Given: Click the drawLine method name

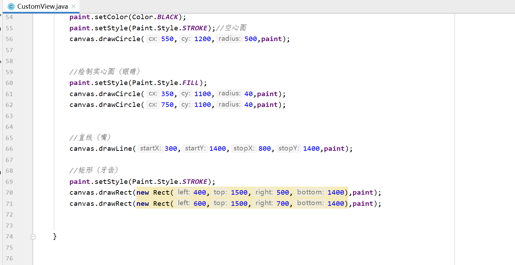Looking at the screenshot, I should tap(115, 149).
